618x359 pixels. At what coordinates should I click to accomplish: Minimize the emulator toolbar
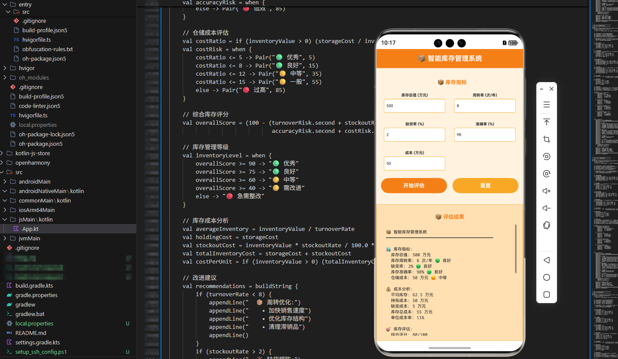542,89
